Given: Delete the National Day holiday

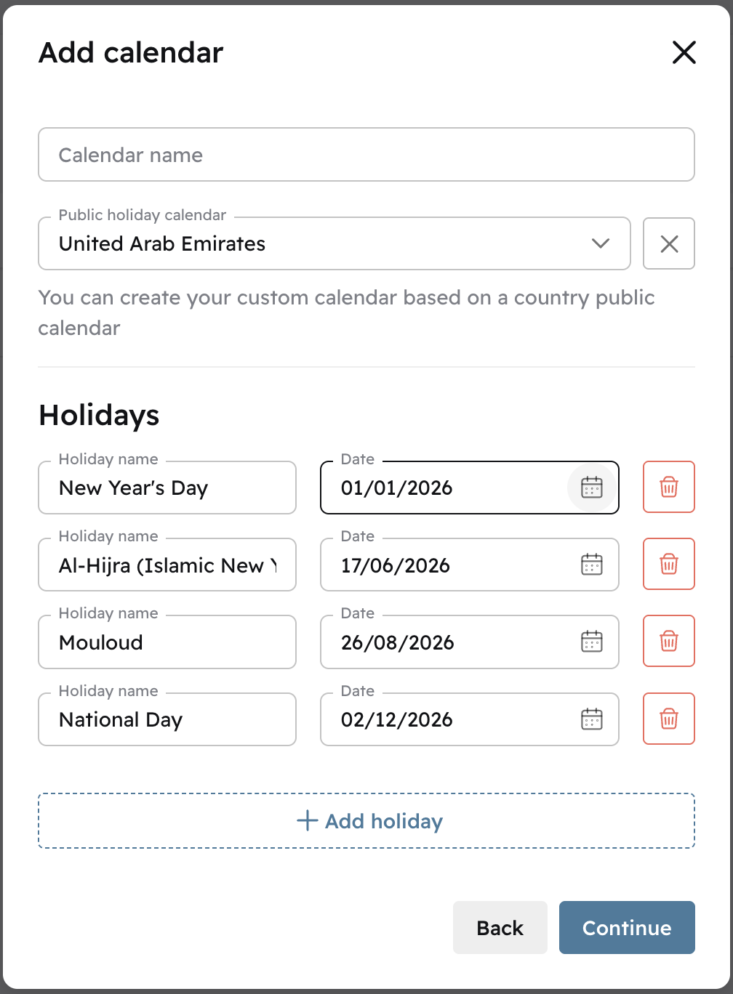Looking at the screenshot, I should coord(669,719).
